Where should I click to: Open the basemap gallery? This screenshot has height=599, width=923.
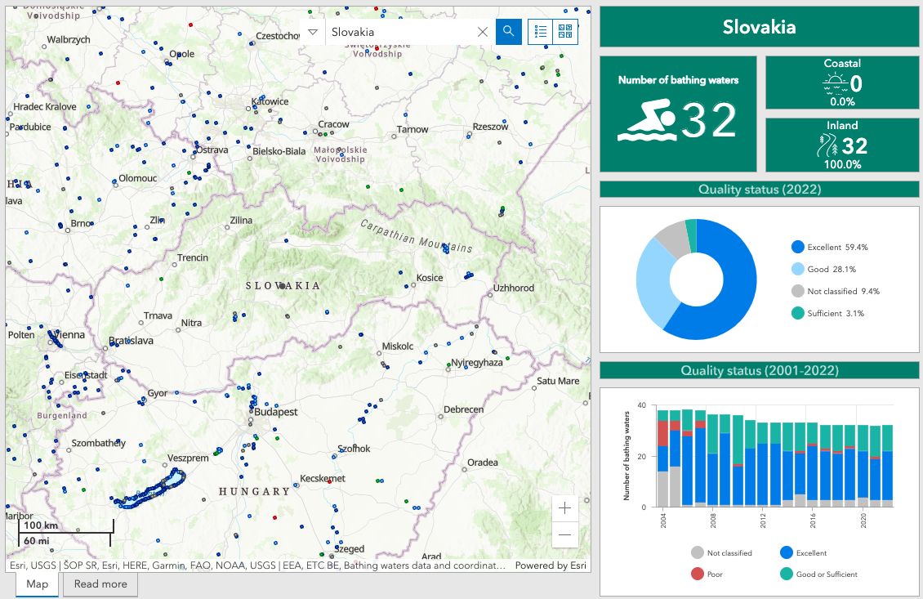point(565,32)
